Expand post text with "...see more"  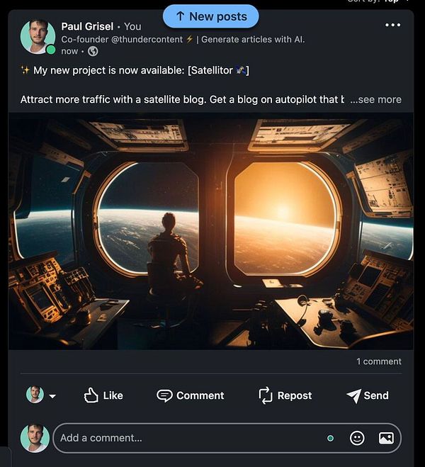pos(375,99)
